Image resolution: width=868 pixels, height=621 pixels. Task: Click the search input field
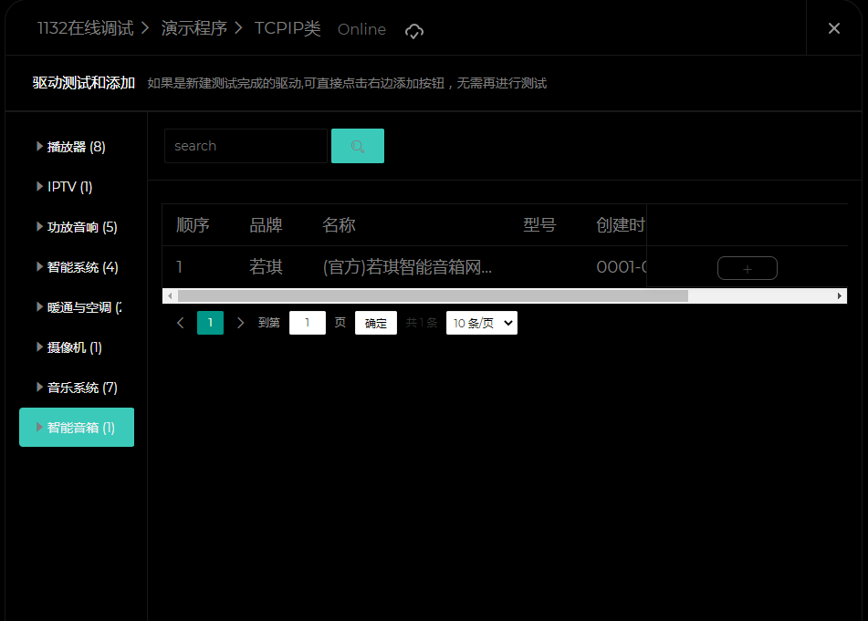[245, 146]
